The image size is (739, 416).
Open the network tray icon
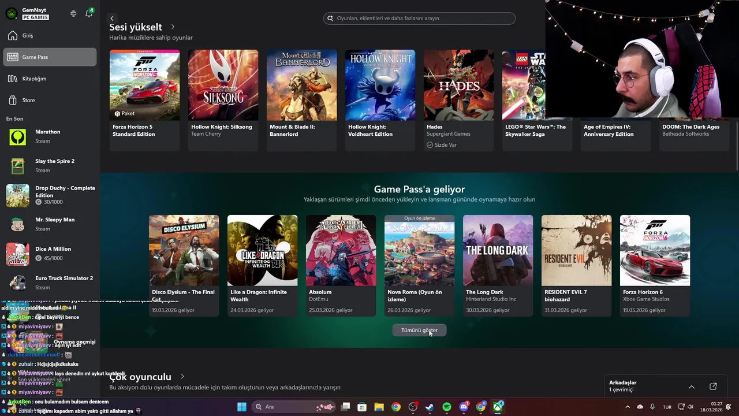(x=681, y=407)
